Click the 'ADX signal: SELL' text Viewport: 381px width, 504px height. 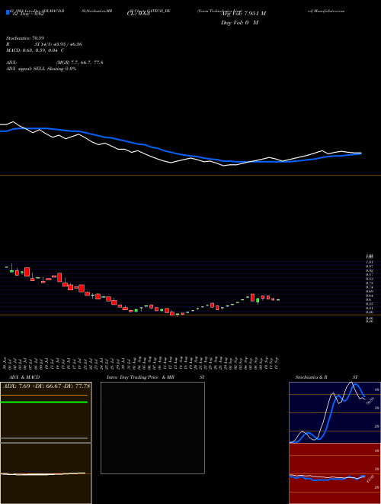coord(26,69)
